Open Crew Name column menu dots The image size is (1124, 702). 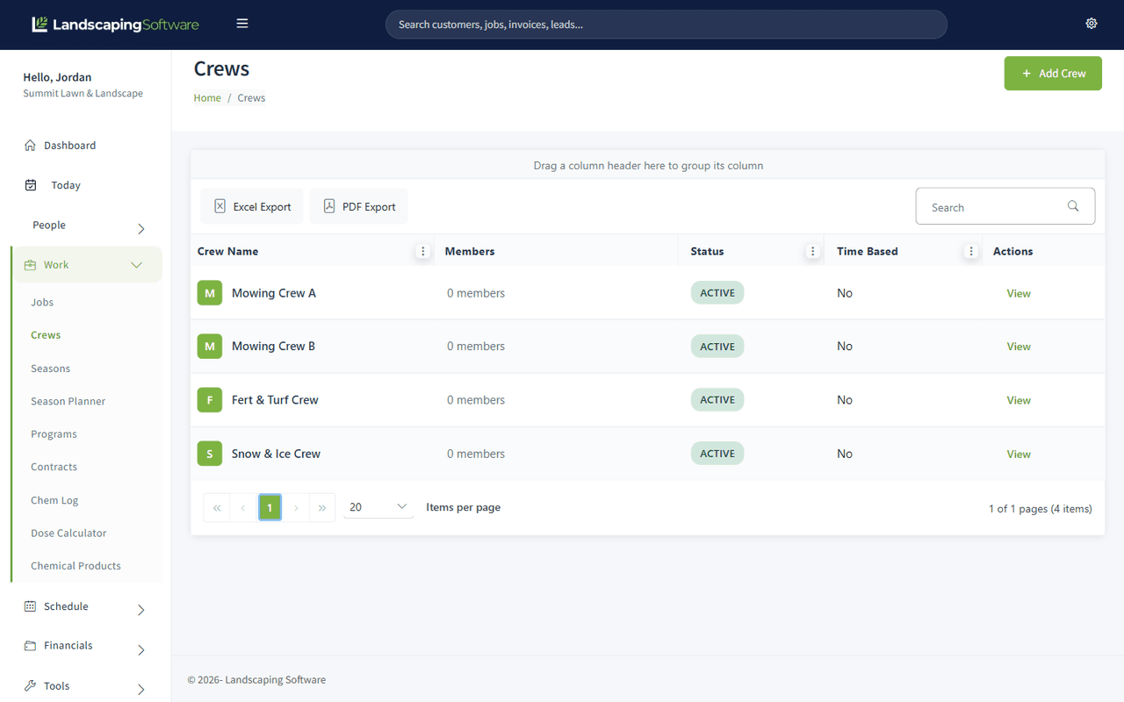click(x=423, y=252)
